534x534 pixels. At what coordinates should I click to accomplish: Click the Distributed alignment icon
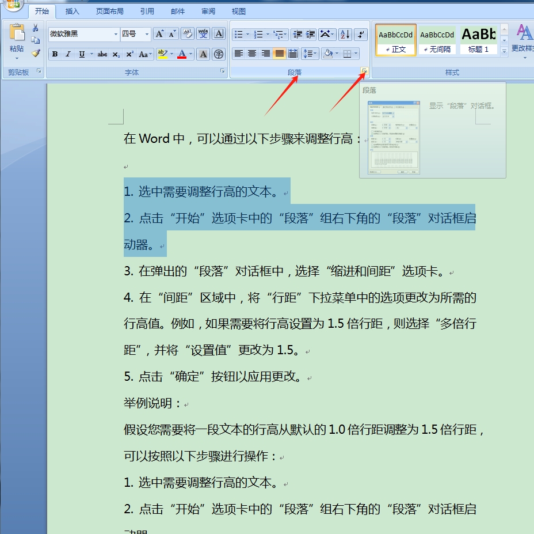pyautogui.click(x=292, y=54)
